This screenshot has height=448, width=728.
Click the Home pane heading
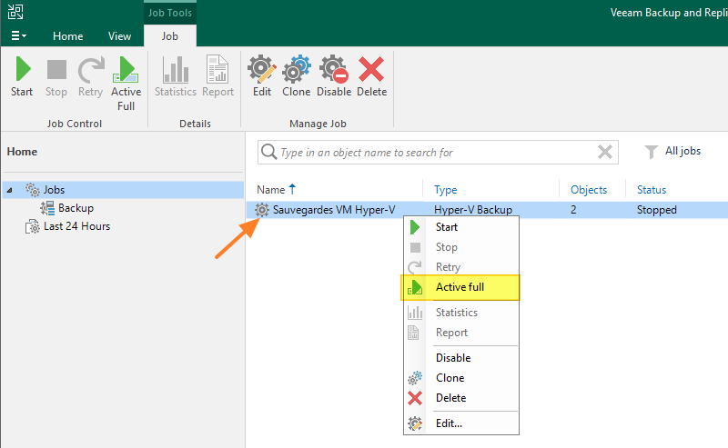22,152
